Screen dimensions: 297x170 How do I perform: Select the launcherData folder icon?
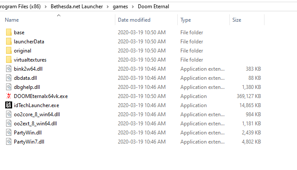(x=9, y=41)
